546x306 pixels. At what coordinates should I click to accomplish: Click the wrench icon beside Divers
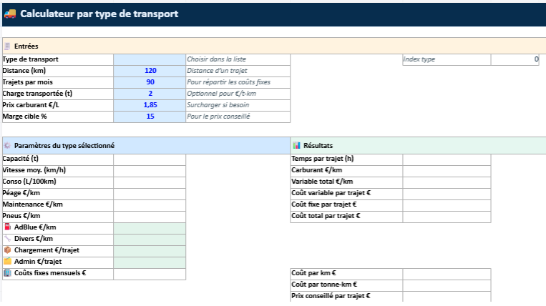coord(7,239)
